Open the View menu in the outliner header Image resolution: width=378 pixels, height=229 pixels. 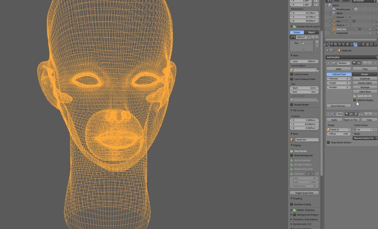pos(337,1)
